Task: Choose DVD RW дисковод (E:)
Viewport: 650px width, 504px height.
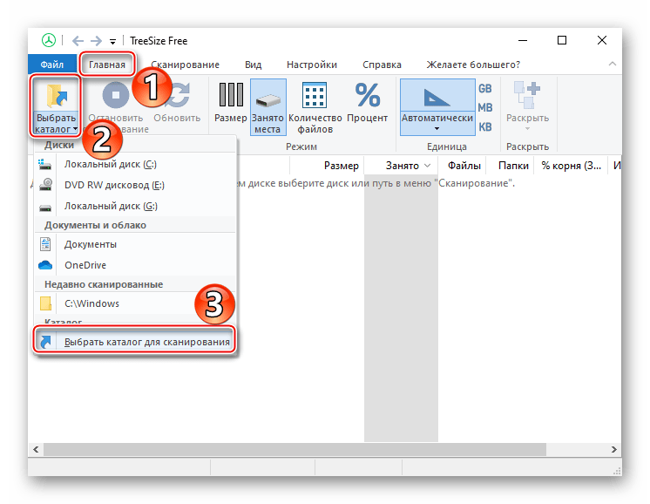Action: tap(135, 185)
